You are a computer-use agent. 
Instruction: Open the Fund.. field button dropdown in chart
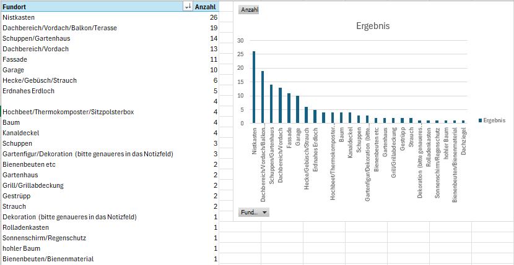point(254,212)
